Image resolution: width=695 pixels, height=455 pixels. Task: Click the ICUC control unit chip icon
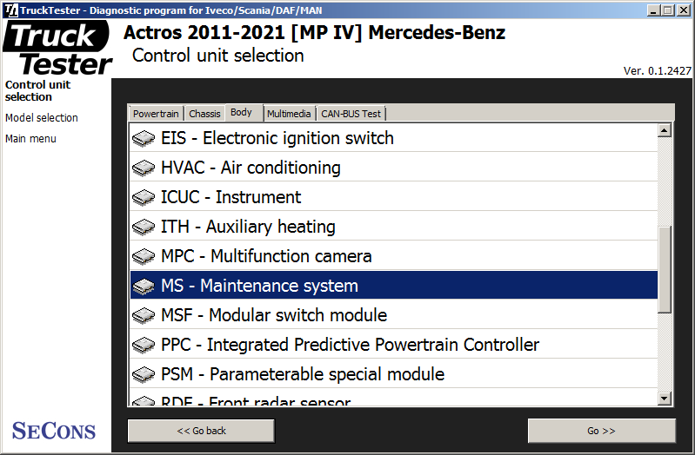[144, 197]
